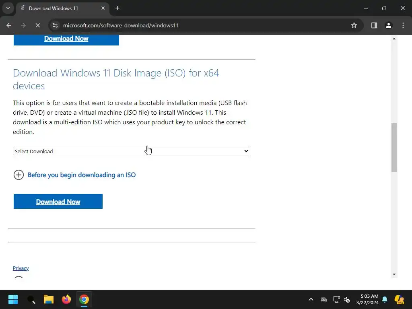Click the page scrollbar thumb

(394, 148)
